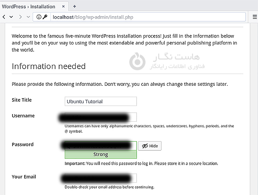Open the hamburger menu in browser toolbar
Screen dimensions: 258x195
click(255, 17)
